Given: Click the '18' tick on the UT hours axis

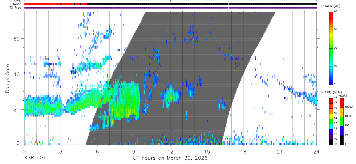Looking at the screenshot, I should coord(244,151).
